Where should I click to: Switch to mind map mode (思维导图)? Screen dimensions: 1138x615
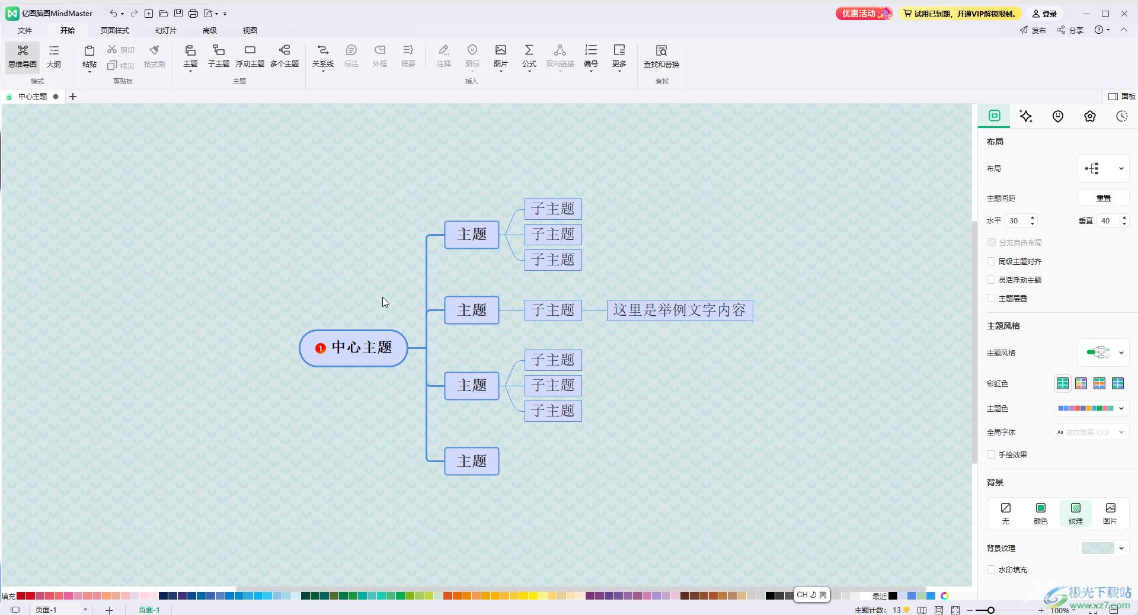(x=23, y=57)
